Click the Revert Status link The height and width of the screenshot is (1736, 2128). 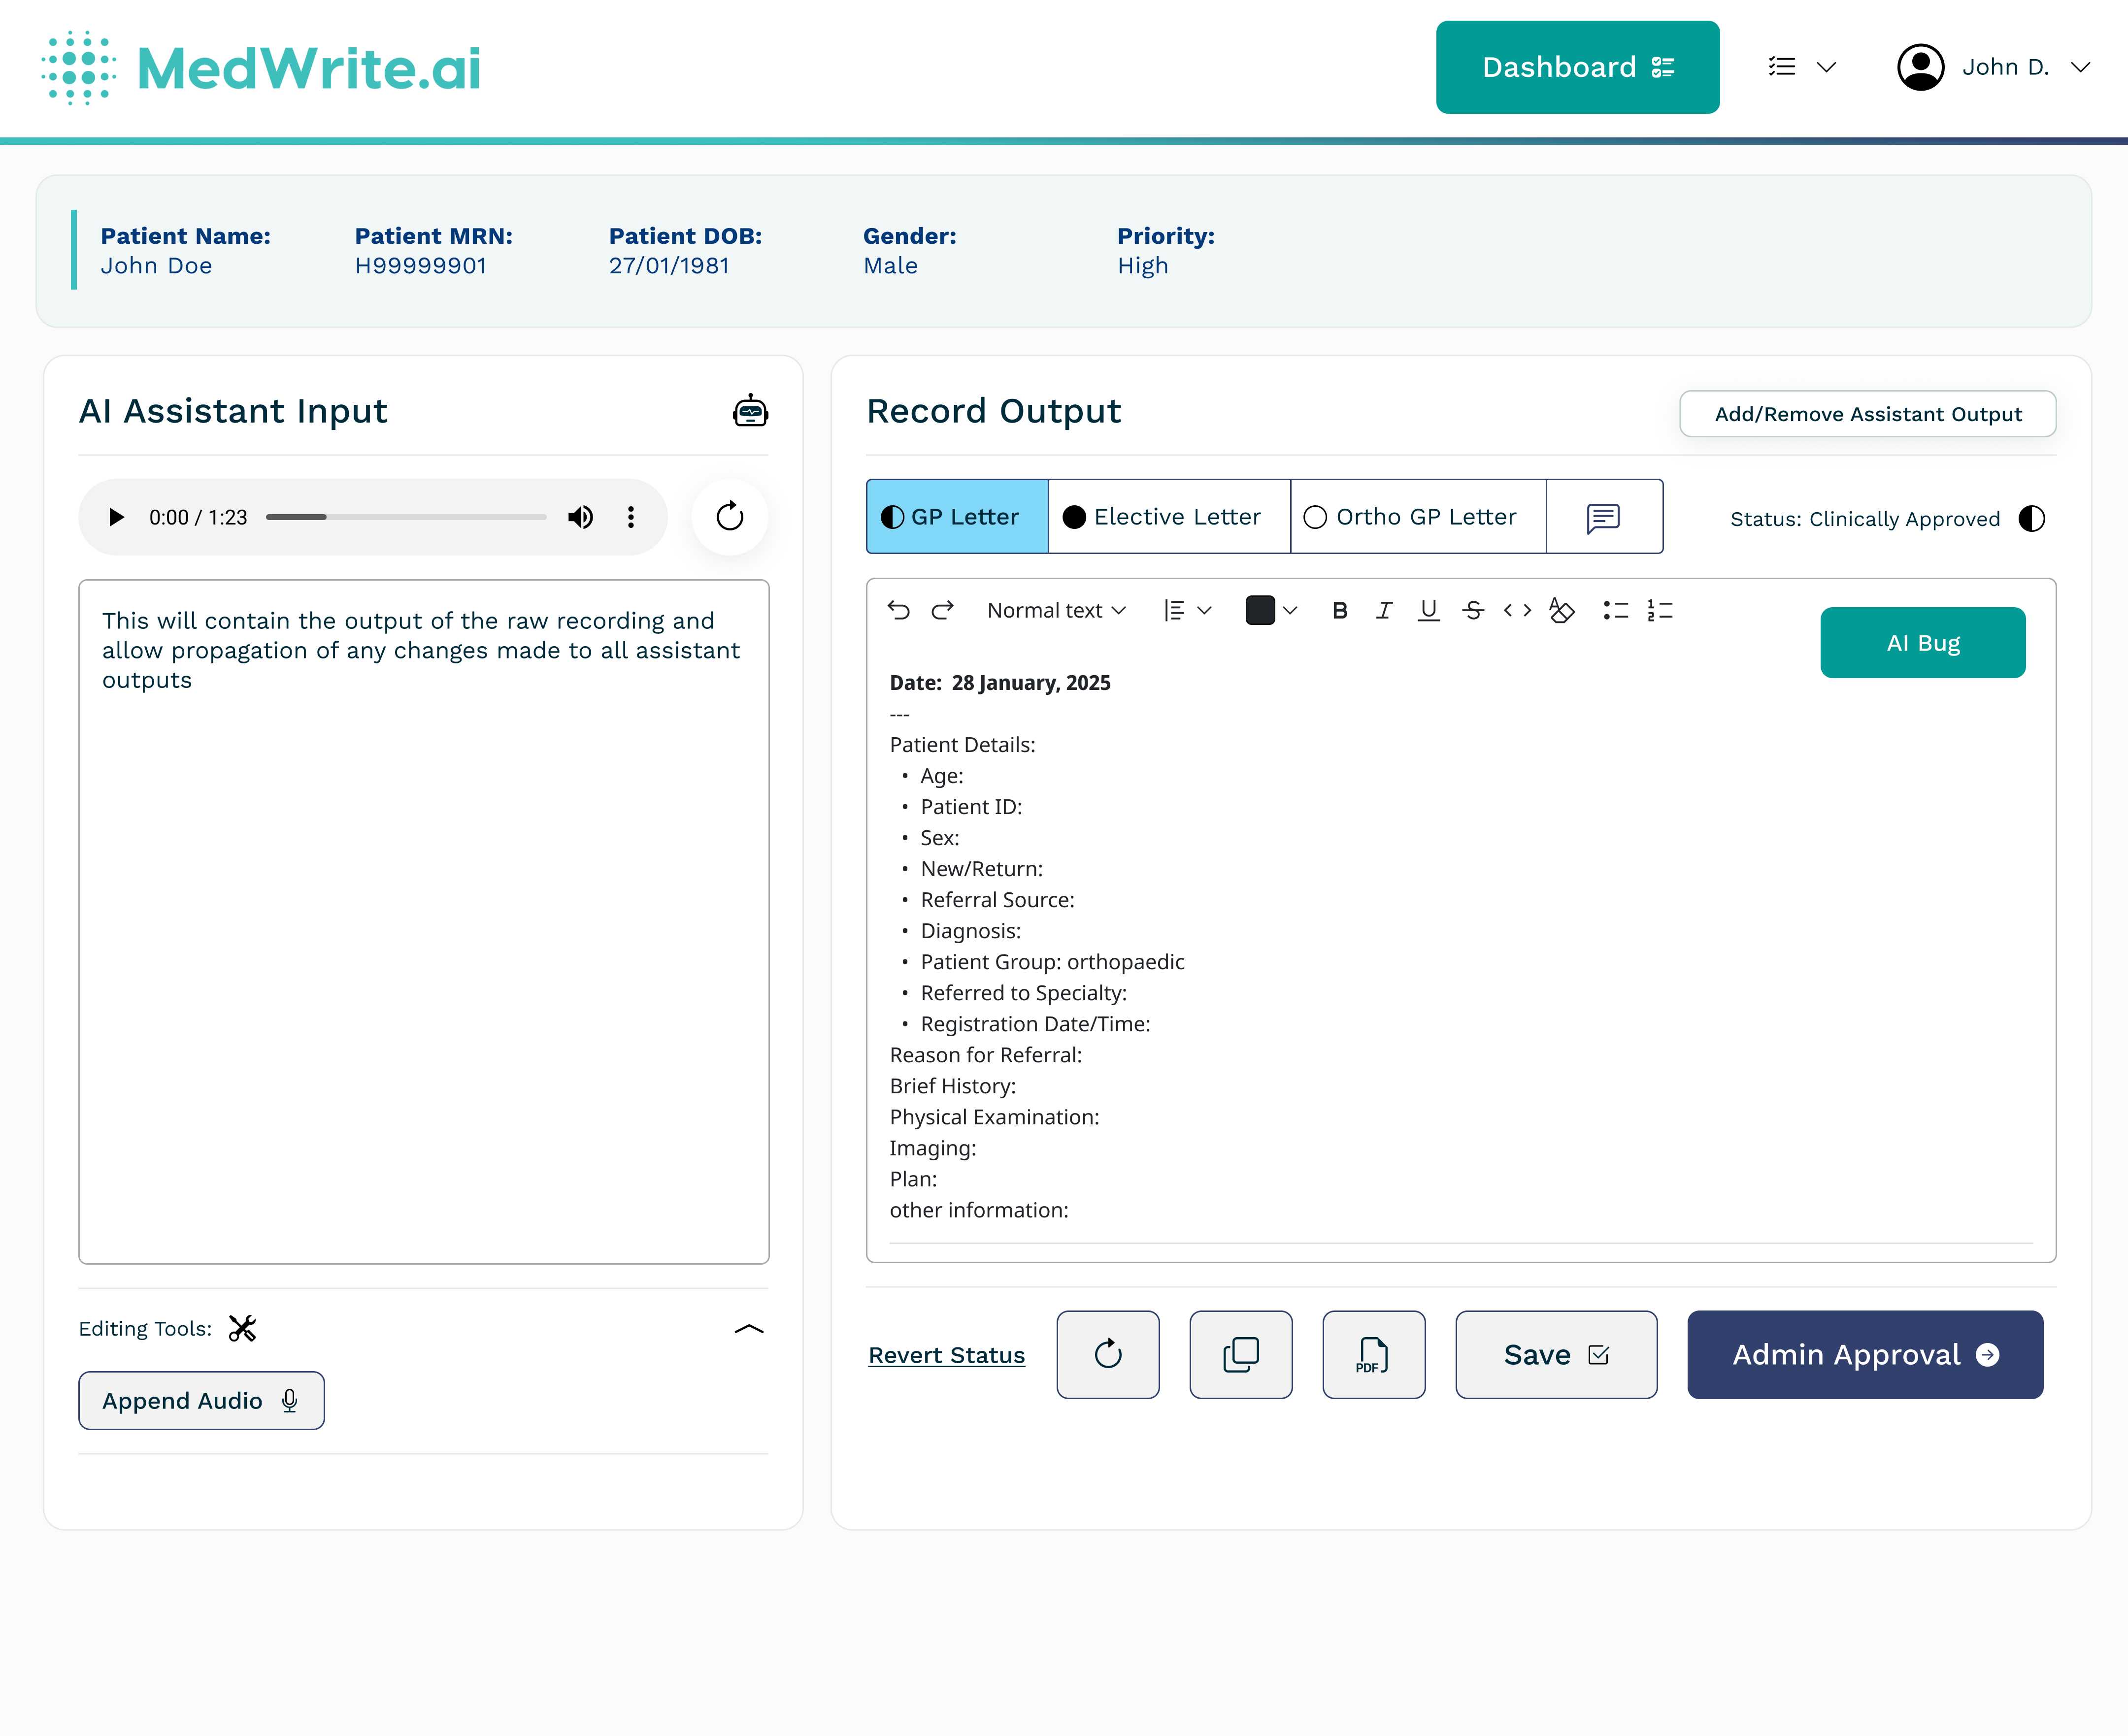946,1355
